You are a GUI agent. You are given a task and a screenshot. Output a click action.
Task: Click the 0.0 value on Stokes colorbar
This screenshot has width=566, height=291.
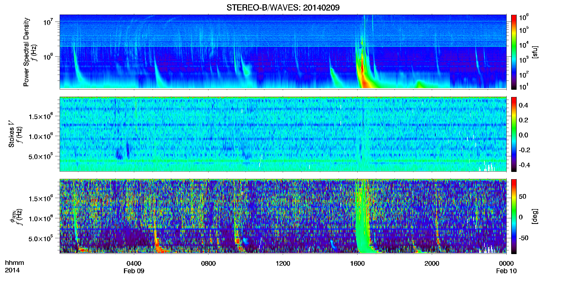[x=523, y=135]
